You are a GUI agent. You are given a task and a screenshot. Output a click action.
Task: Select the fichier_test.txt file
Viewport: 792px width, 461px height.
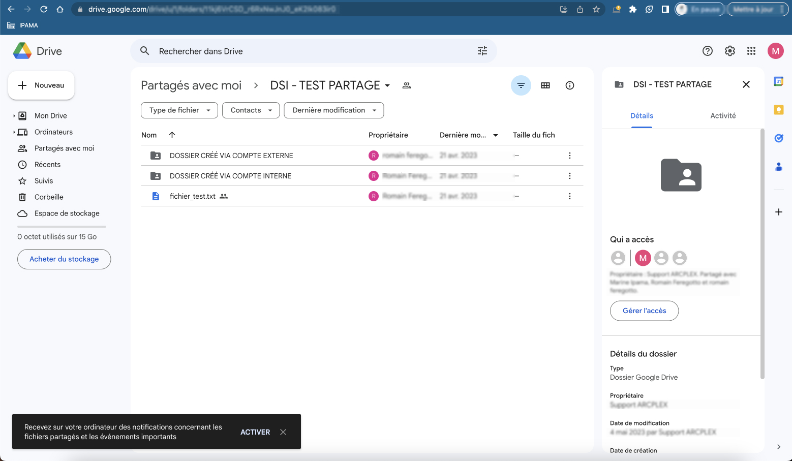[362, 196]
